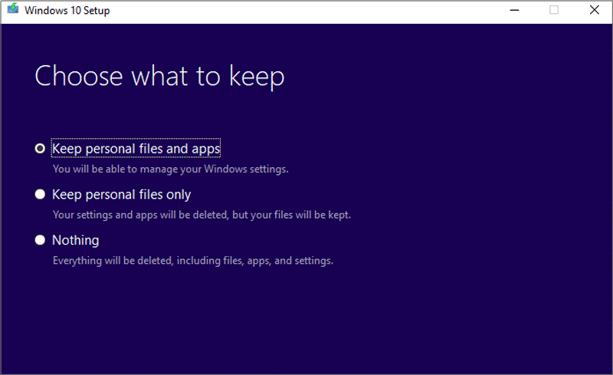The image size is (613, 375).
Task: Click the "Keep personal files only" label
Action: (122, 195)
